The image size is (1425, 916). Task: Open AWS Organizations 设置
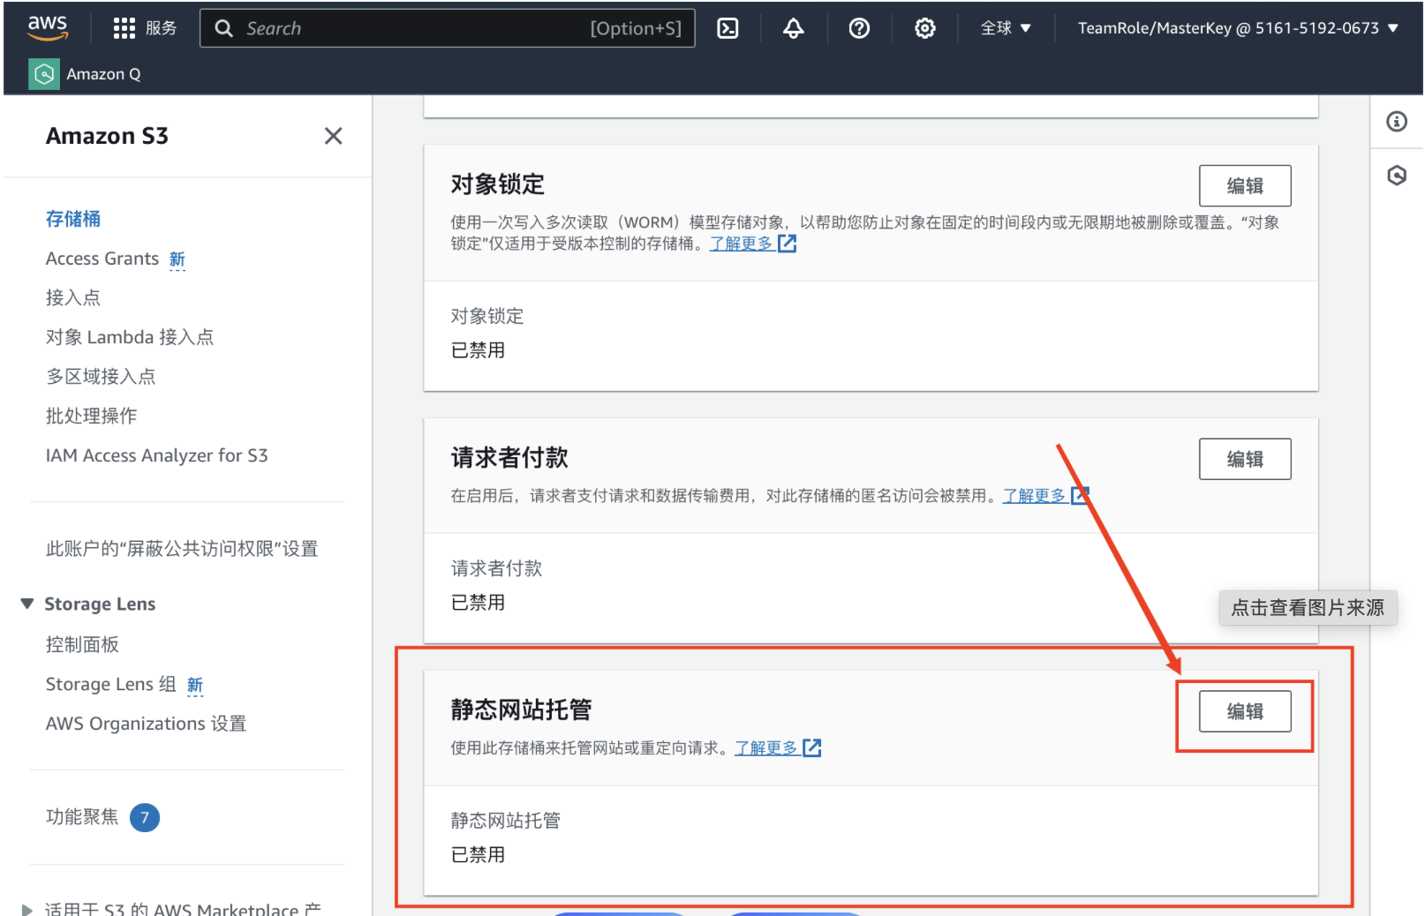coord(147,724)
